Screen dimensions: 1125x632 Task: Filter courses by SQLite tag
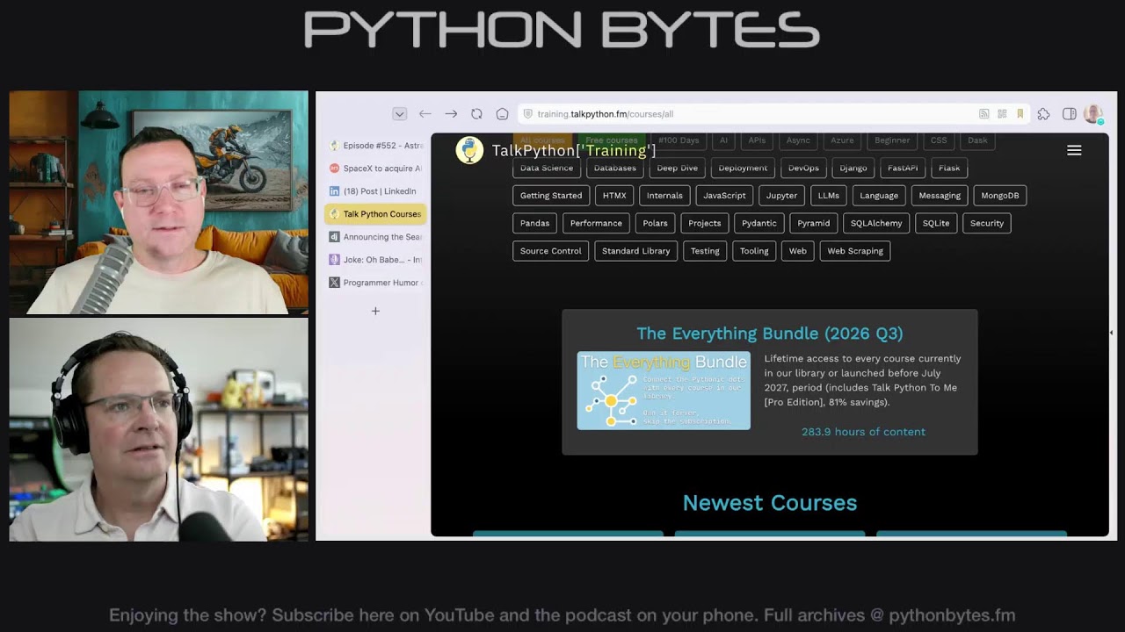pos(936,223)
